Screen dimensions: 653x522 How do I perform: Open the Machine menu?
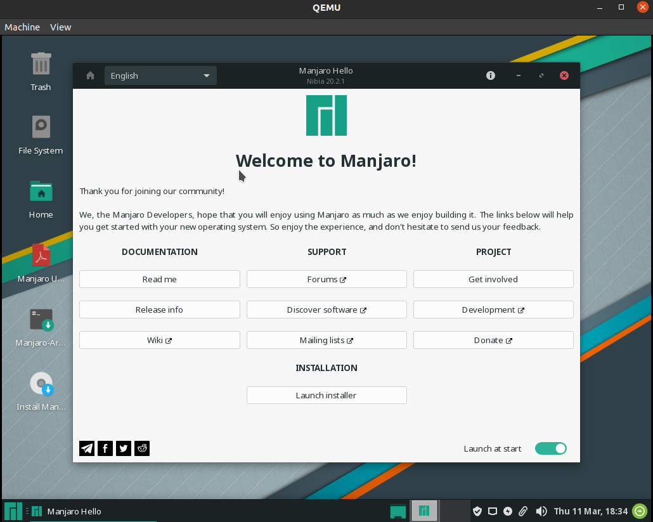click(x=22, y=27)
